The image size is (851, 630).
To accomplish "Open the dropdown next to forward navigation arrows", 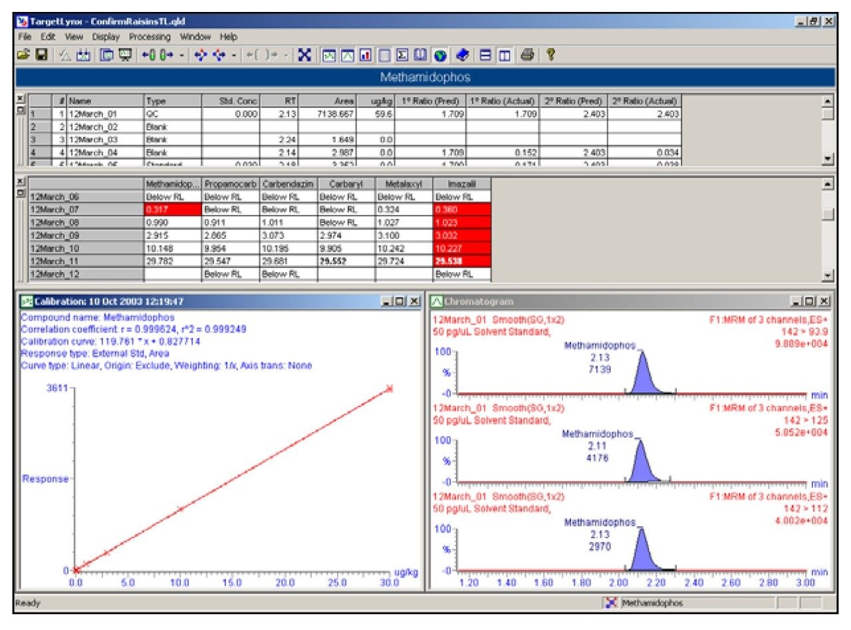I will click(x=181, y=55).
